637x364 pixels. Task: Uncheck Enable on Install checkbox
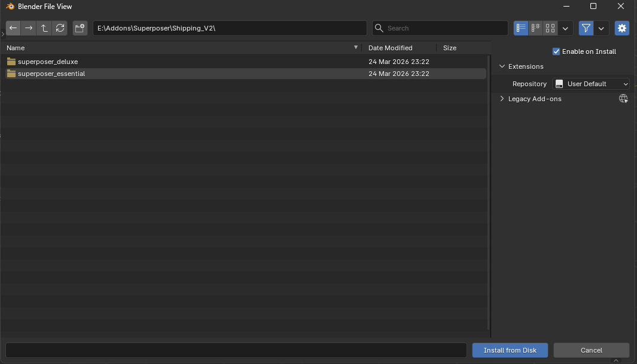[556, 51]
